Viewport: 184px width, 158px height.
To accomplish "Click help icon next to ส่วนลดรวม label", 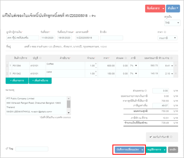I will pyautogui.click(x=146, y=91).
